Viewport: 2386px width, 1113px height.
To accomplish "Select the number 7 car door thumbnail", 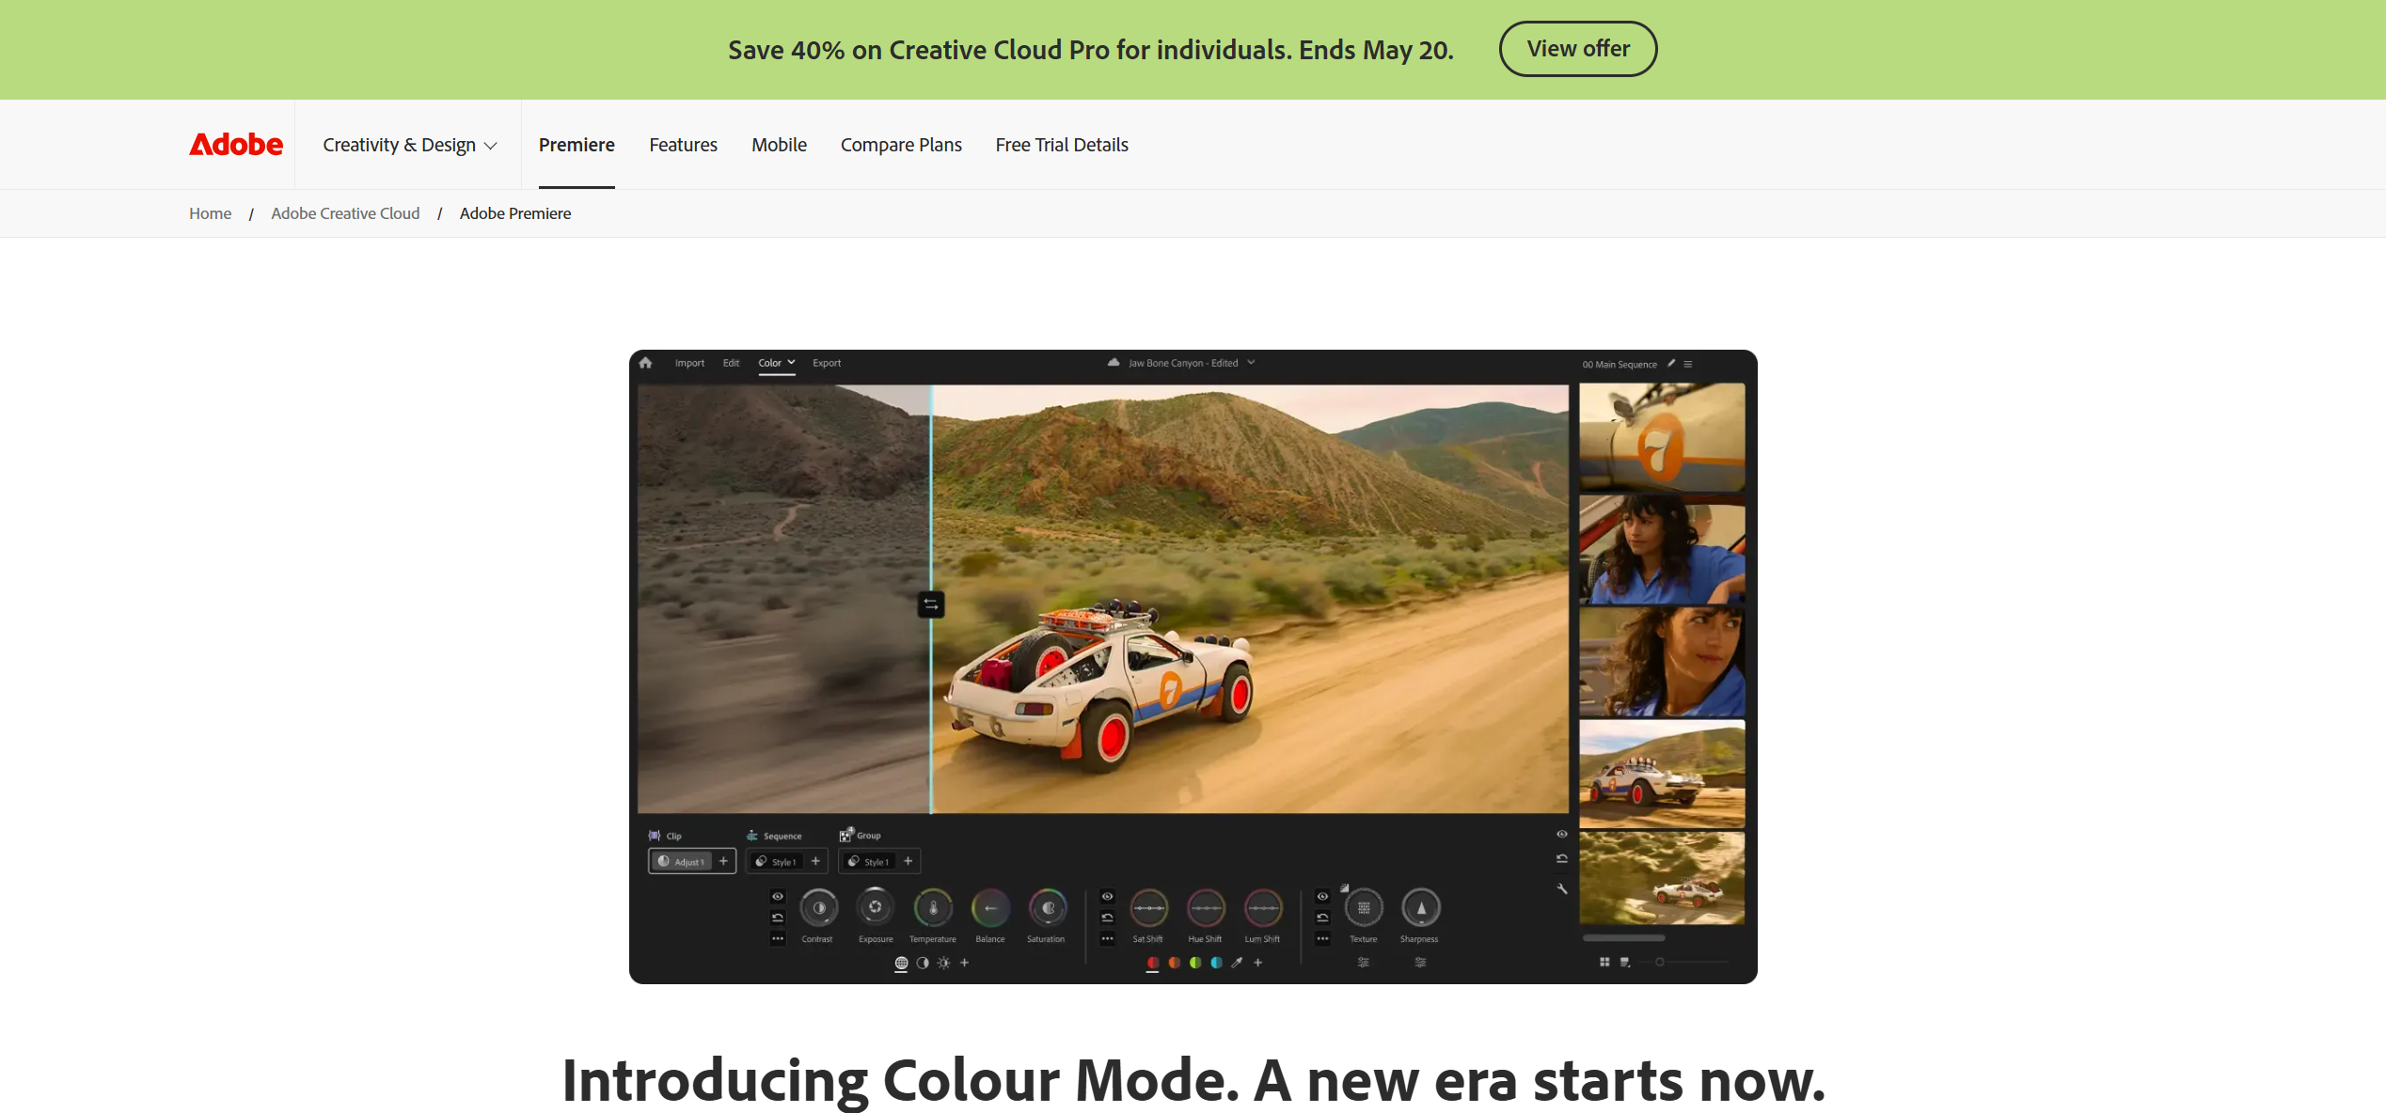I will 1662,437.
